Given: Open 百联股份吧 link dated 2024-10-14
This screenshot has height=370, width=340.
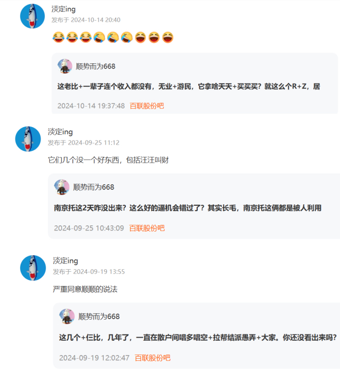Looking at the screenshot, I should [x=147, y=105].
